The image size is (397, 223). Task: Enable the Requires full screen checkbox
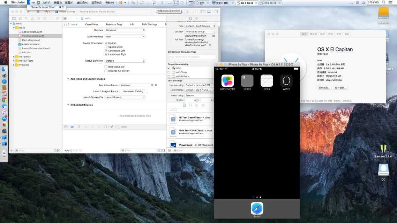pyautogui.click(x=106, y=71)
